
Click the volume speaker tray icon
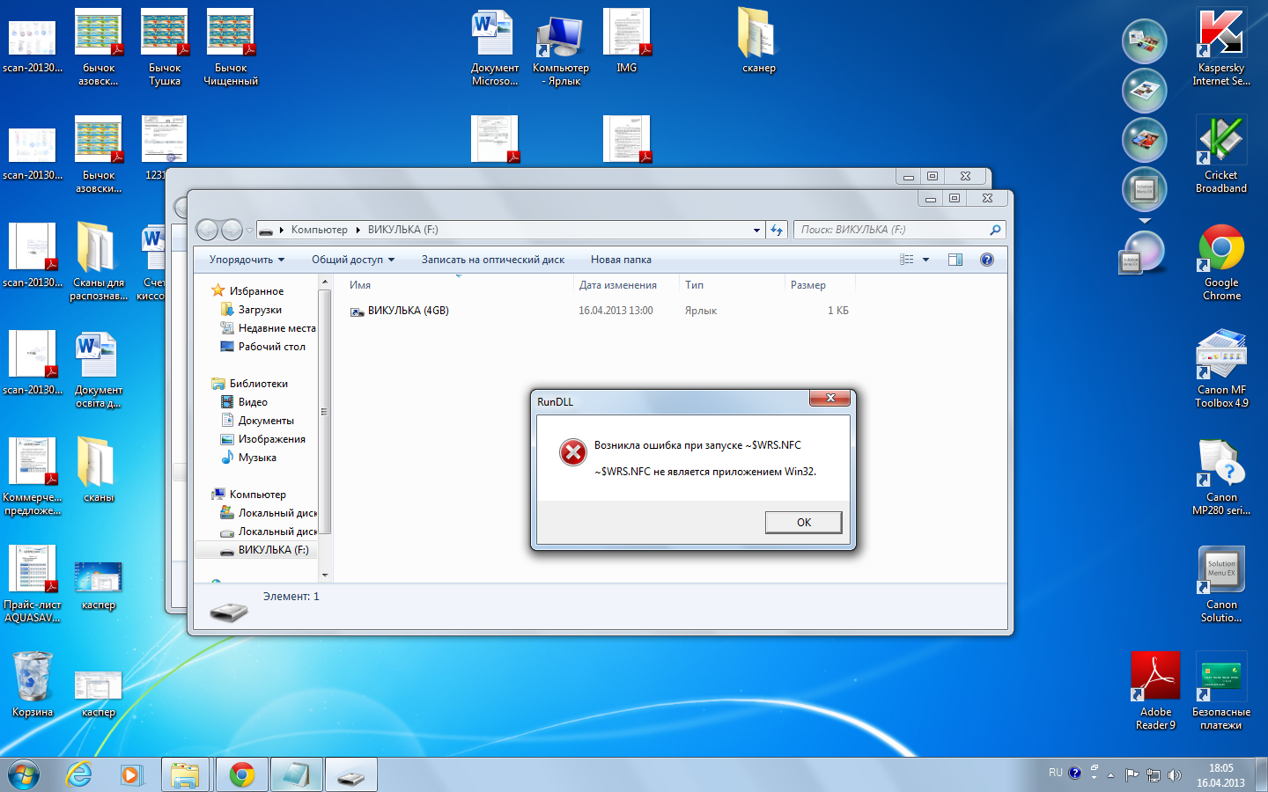[1174, 774]
